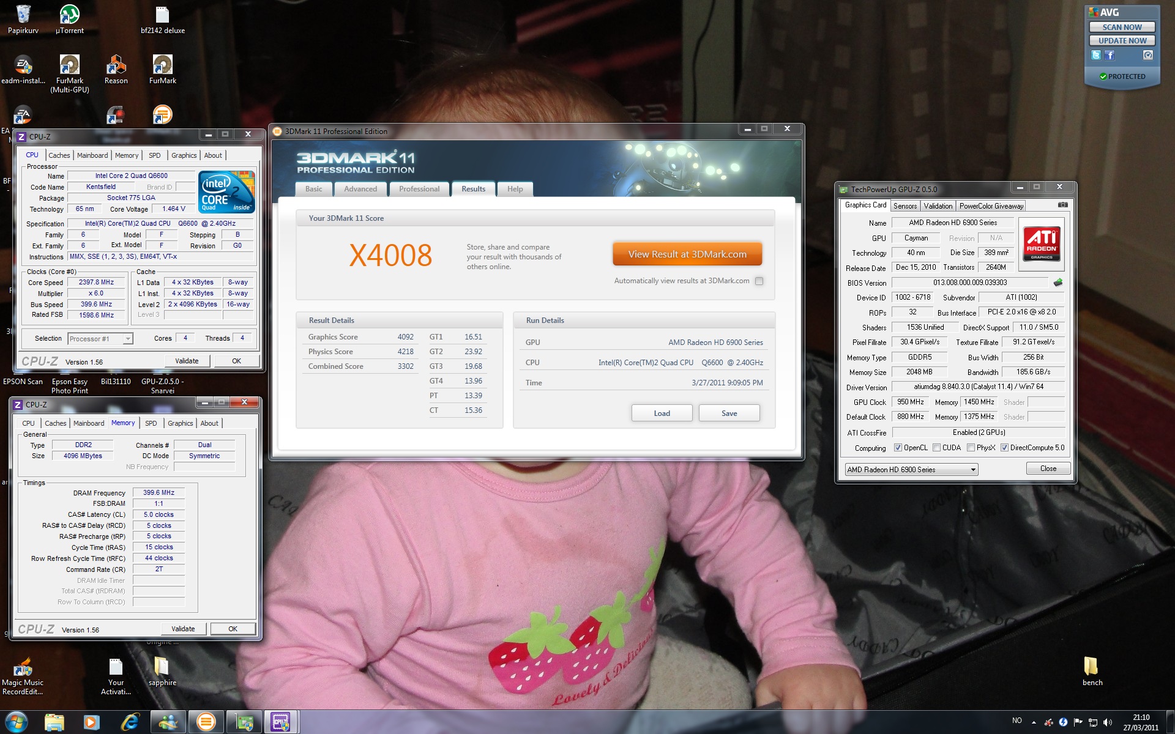
Task: Click the GPU-Z BIOS Version field
Action: click(x=970, y=283)
